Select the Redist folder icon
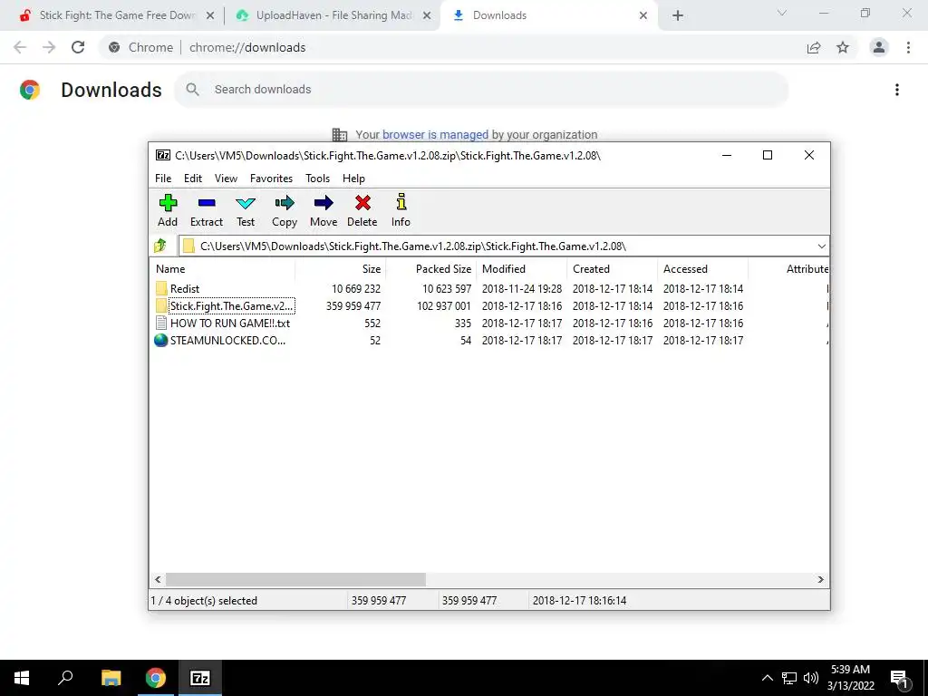928x696 pixels. tap(161, 288)
